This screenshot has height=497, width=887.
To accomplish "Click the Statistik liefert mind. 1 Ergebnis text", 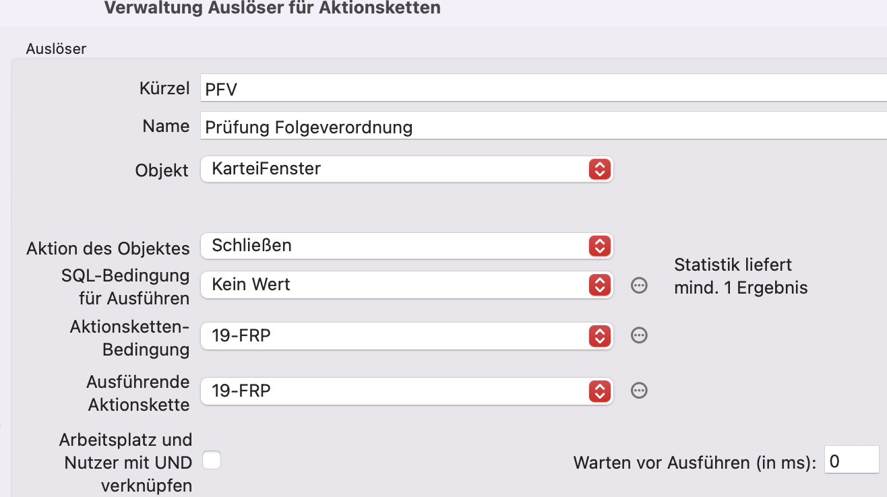I will pyautogui.click(x=741, y=276).
